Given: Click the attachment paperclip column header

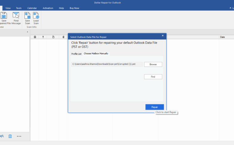Looking at the screenshot, I should pos(63,37).
